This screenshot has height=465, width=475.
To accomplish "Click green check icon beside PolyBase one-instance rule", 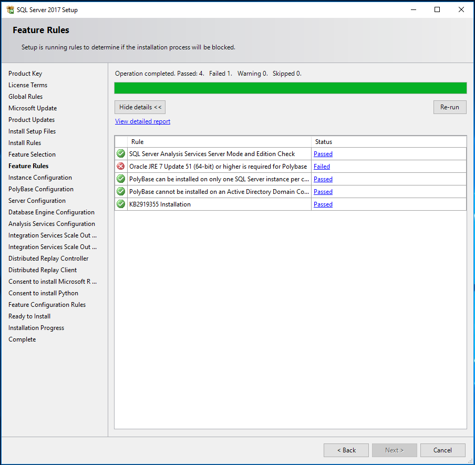I will pos(121,179).
